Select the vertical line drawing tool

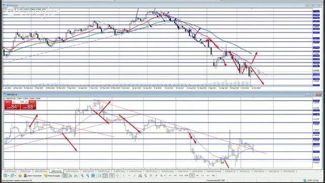[x=124, y=176]
